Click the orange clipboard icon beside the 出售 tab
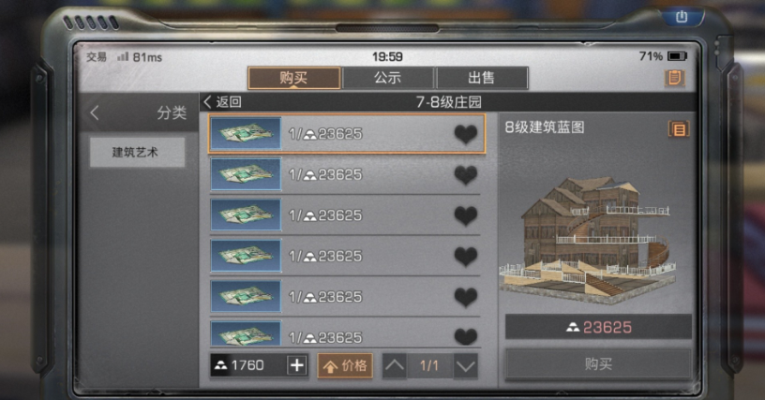 [x=675, y=79]
